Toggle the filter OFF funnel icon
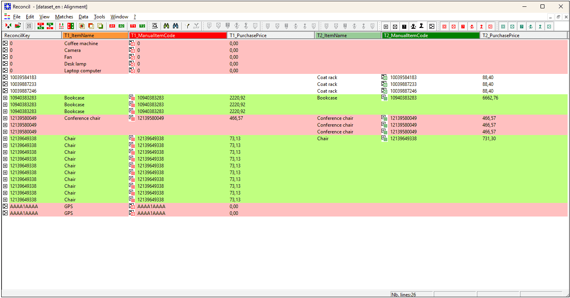 coord(196,26)
